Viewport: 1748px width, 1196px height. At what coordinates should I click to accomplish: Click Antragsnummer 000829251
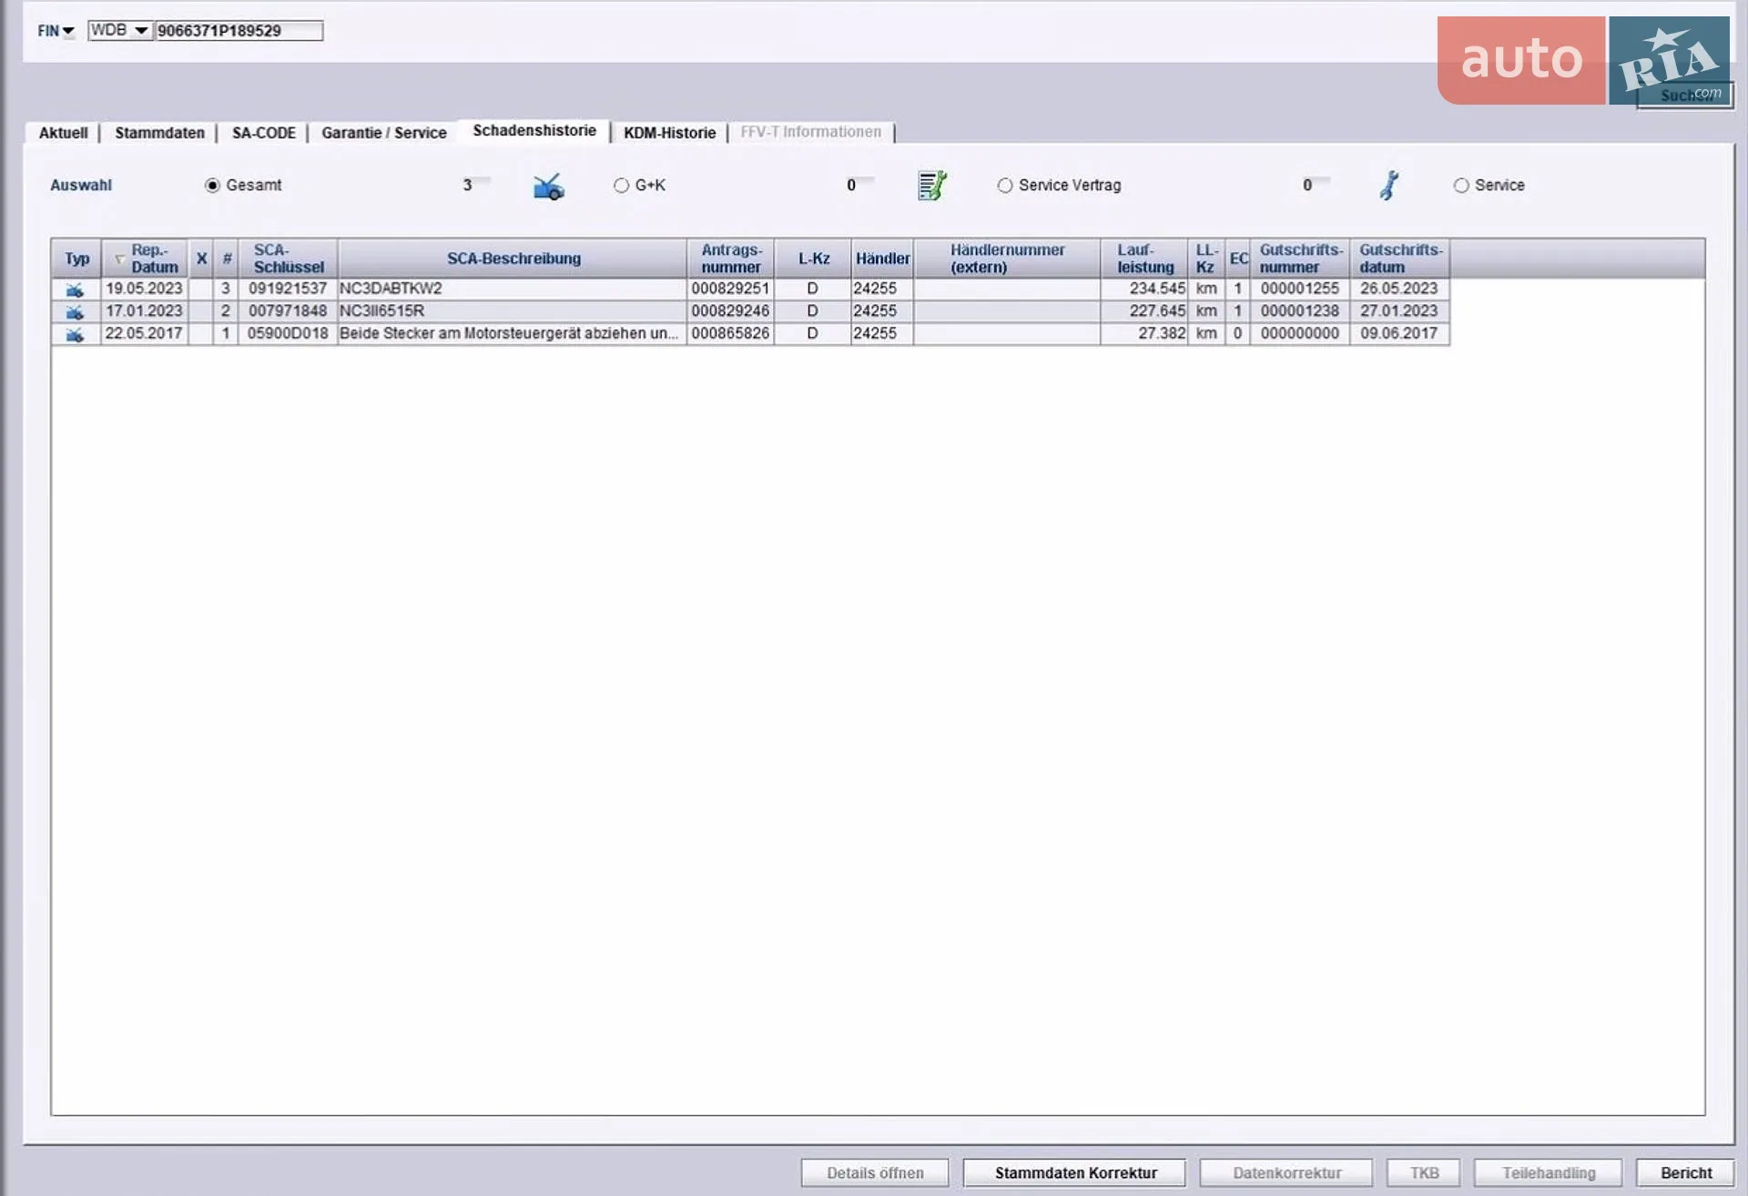[x=730, y=289]
